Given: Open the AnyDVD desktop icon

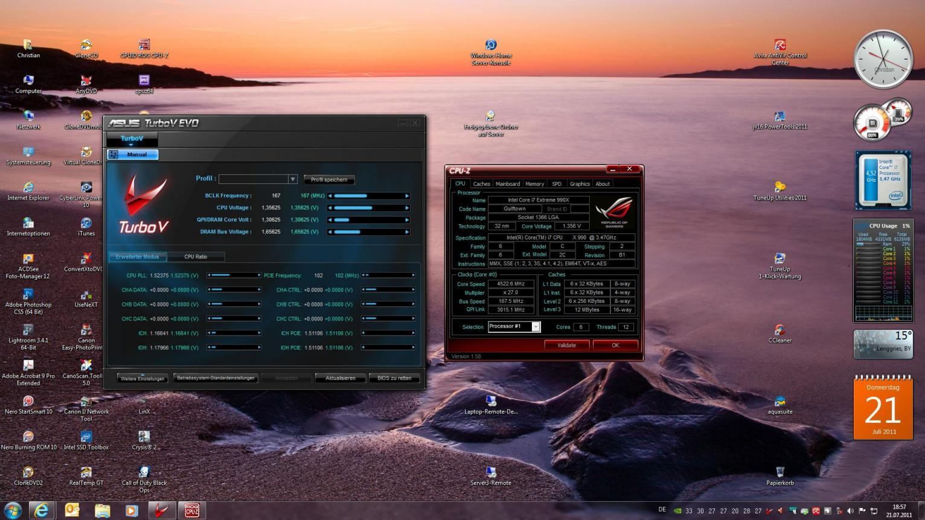Looking at the screenshot, I should click(86, 84).
